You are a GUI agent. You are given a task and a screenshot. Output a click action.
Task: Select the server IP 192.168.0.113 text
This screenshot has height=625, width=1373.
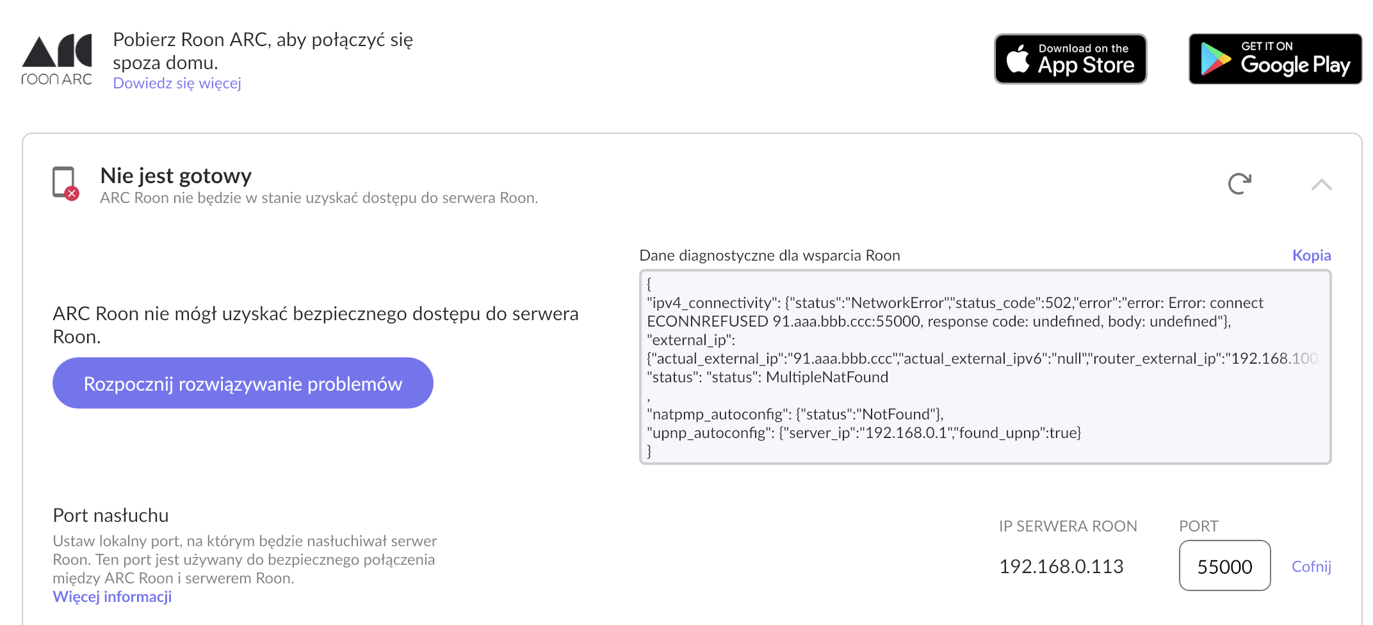point(1061,566)
